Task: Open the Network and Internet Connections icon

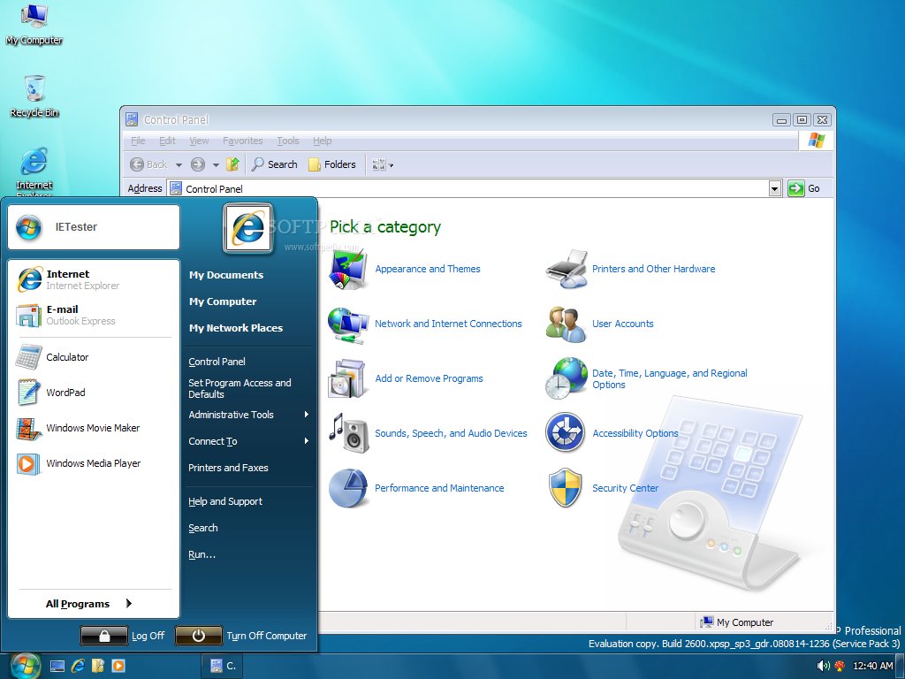Action: [x=348, y=324]
